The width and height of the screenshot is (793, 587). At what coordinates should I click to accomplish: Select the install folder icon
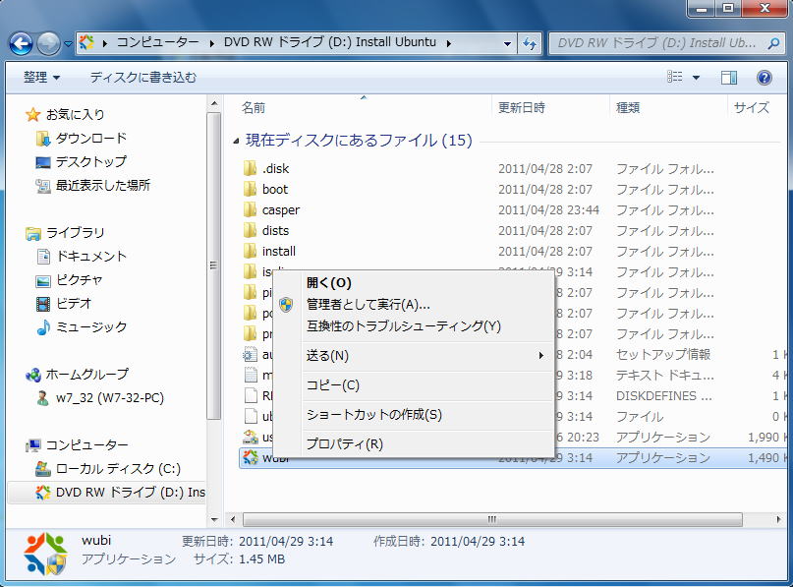tap(250, 251)
